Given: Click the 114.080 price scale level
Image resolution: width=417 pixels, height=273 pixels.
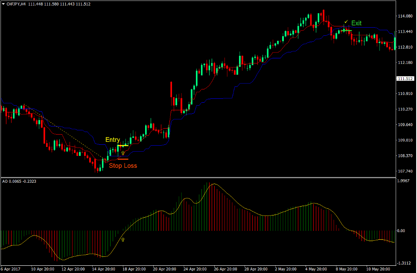Looking at the screenshot, I should click(x=405, y=16).
